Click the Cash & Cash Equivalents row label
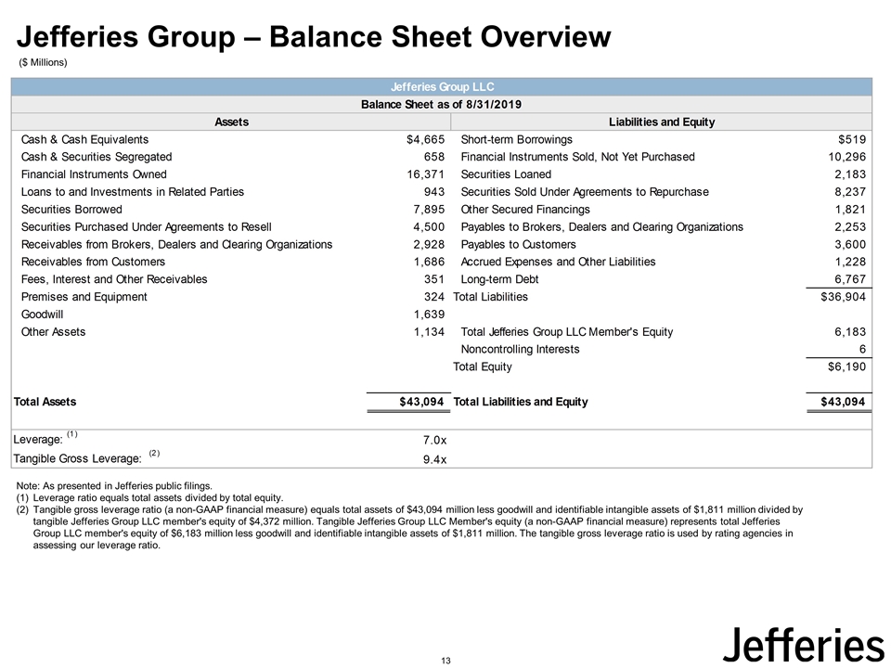Viewport: 891px width, 668px height. pos(84,139)
